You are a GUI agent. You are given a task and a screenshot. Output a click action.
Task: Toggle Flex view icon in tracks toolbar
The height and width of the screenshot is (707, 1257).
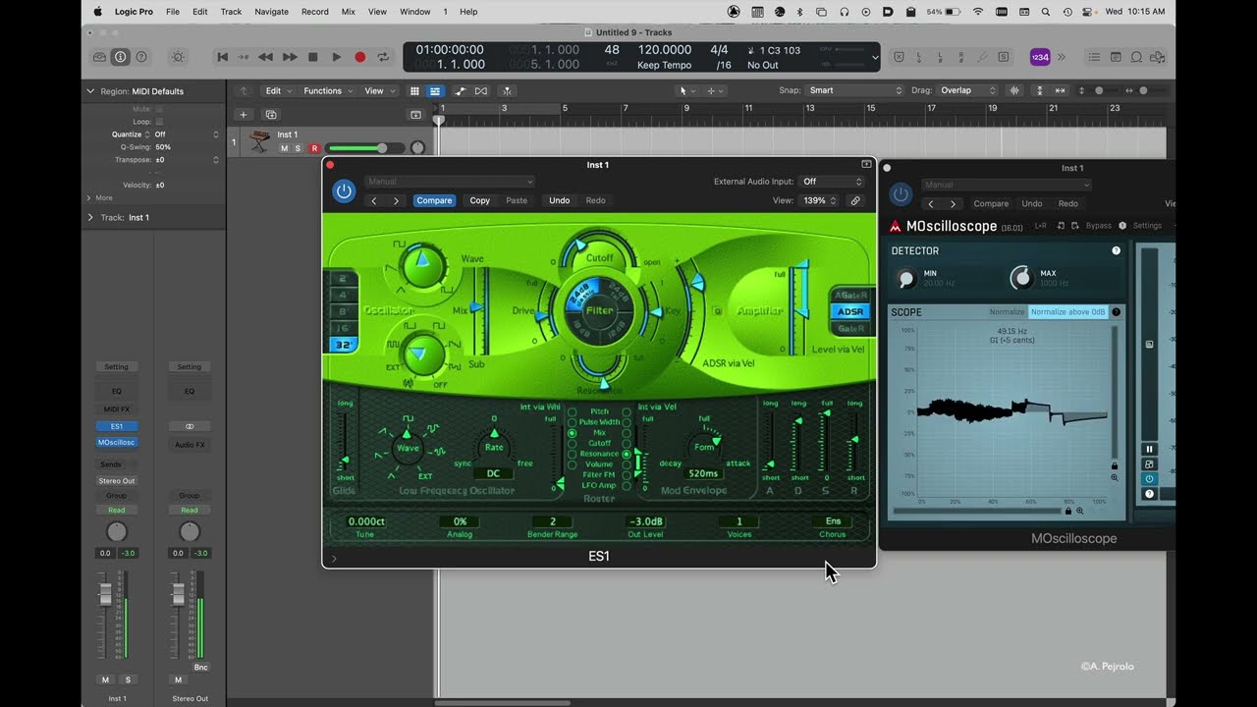coord(481,90)
